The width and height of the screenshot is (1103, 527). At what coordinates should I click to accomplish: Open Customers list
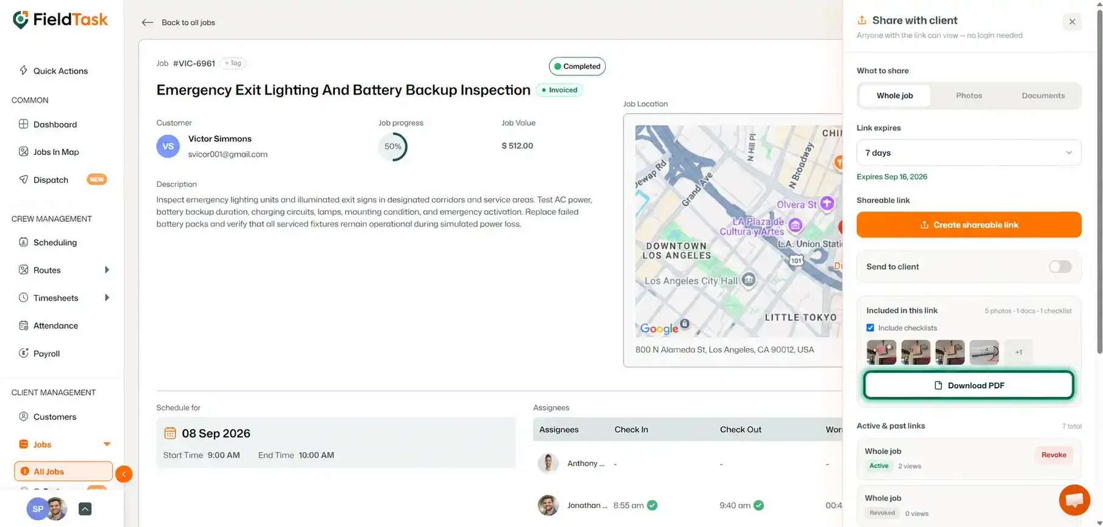pos(55,417)
